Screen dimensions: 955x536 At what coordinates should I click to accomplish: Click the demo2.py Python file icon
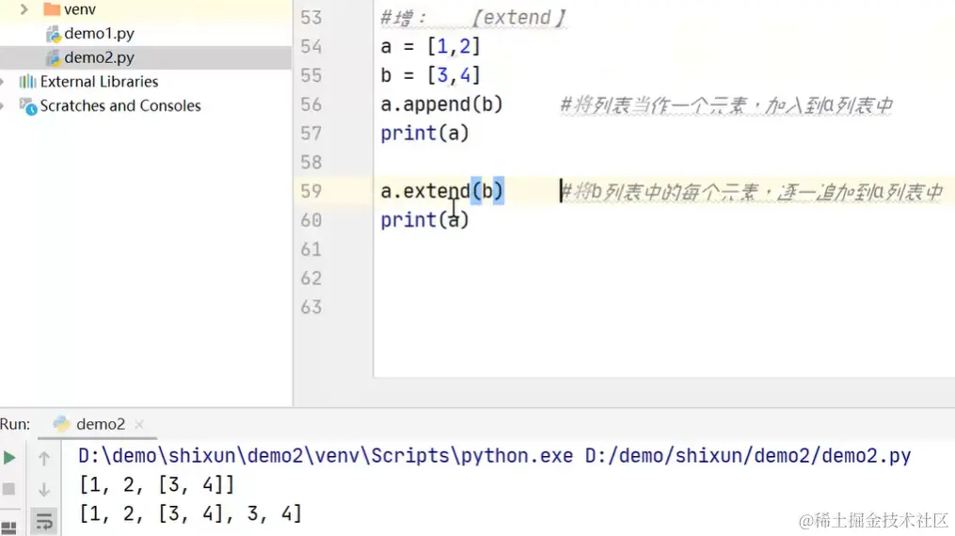click(x=54, y=57)
